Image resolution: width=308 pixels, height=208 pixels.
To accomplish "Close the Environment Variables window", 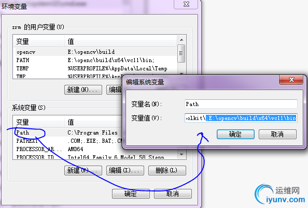I will [186, 4].
